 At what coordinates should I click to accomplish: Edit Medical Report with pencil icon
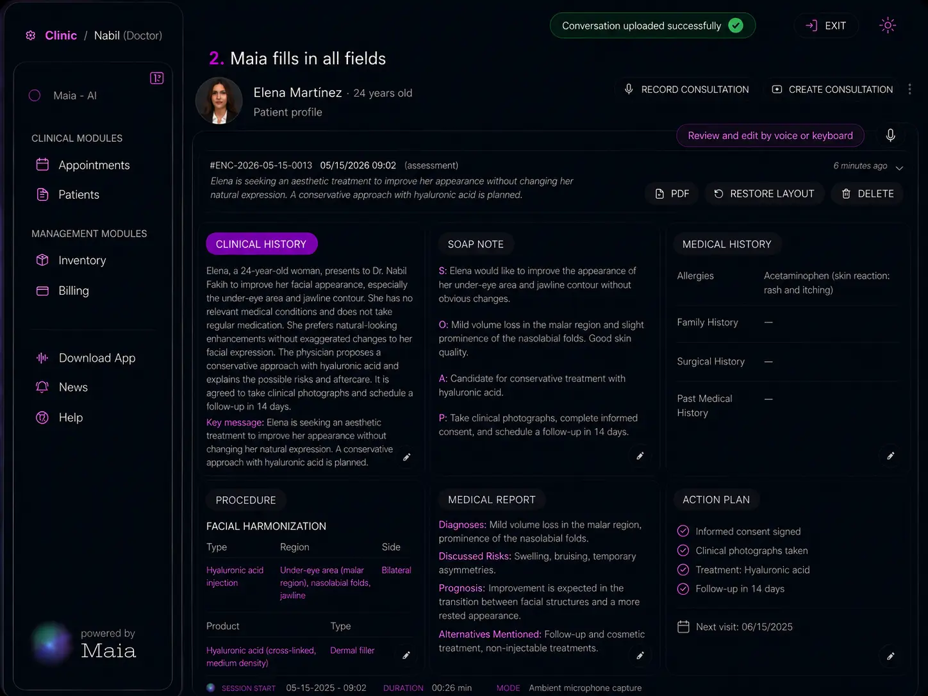pyautogui.click(x=640, y=655)
